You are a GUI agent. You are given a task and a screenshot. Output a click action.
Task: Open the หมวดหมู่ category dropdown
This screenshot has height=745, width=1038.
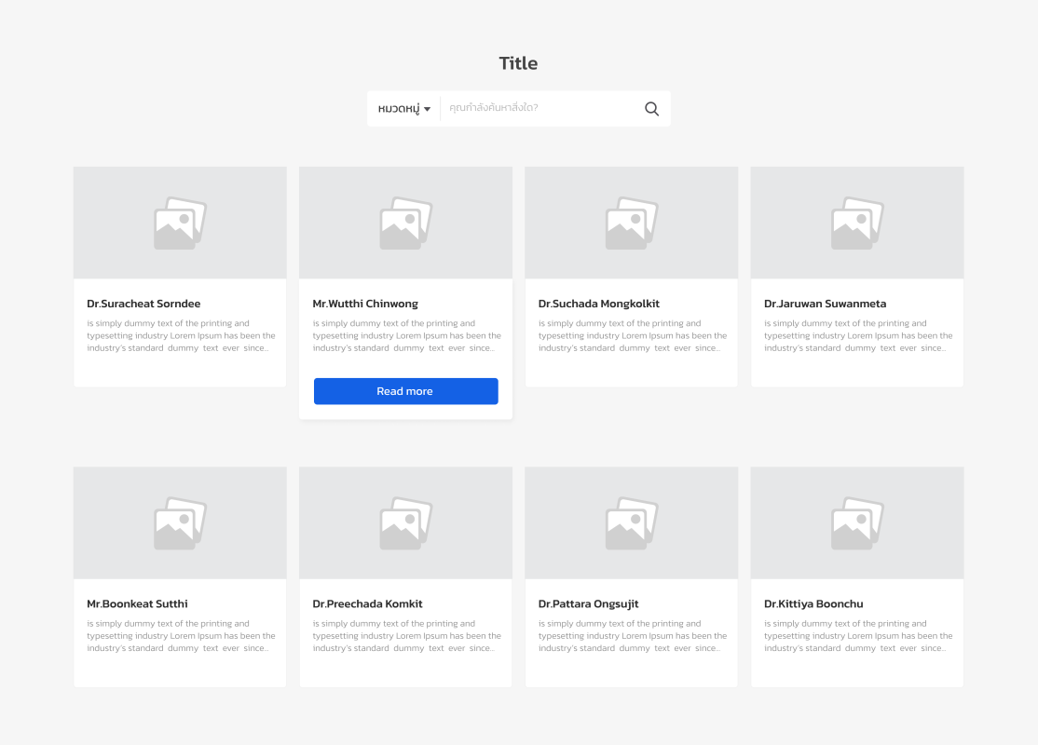click(x=403, y=109)
